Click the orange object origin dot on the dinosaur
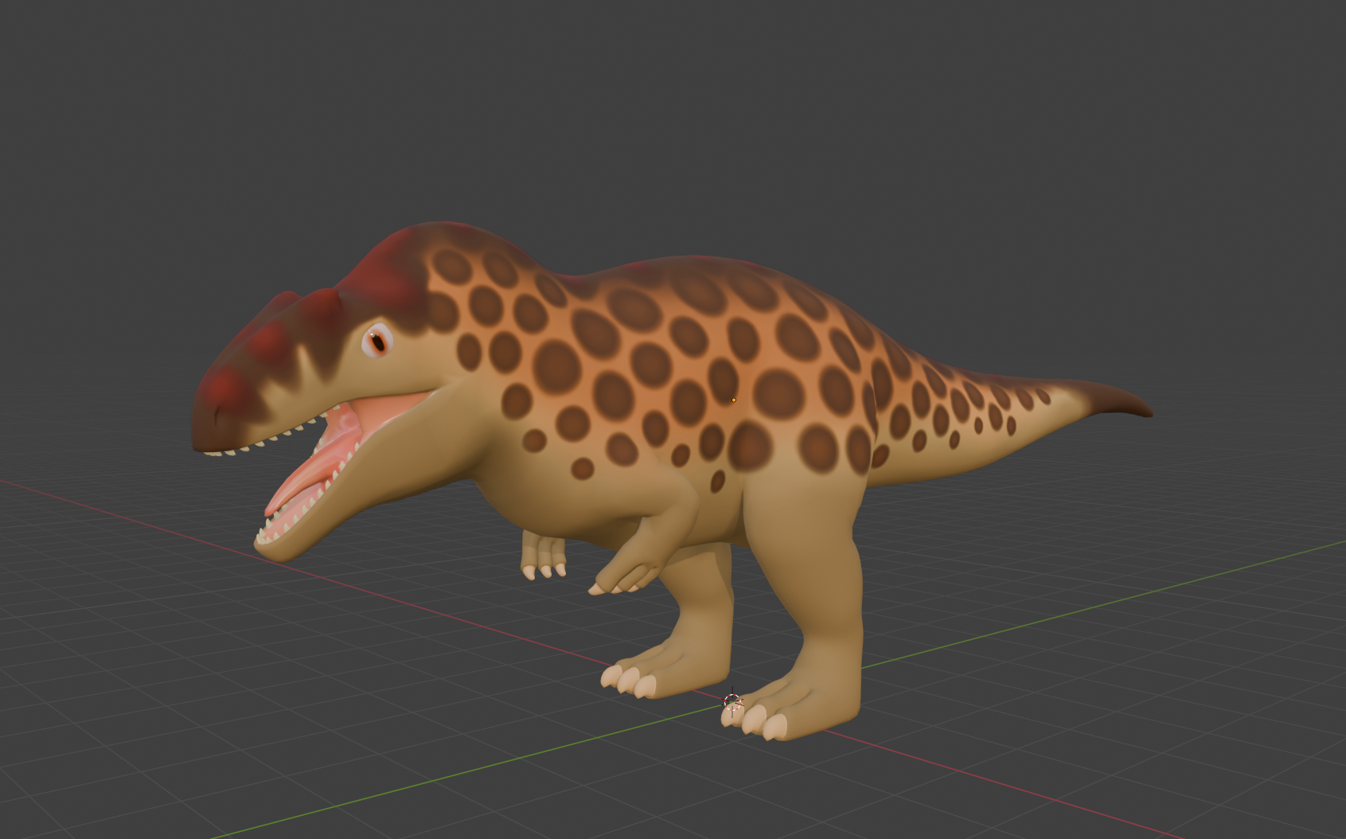The width and height of the screenshot is (1346, 839). [x=733, y=400]
